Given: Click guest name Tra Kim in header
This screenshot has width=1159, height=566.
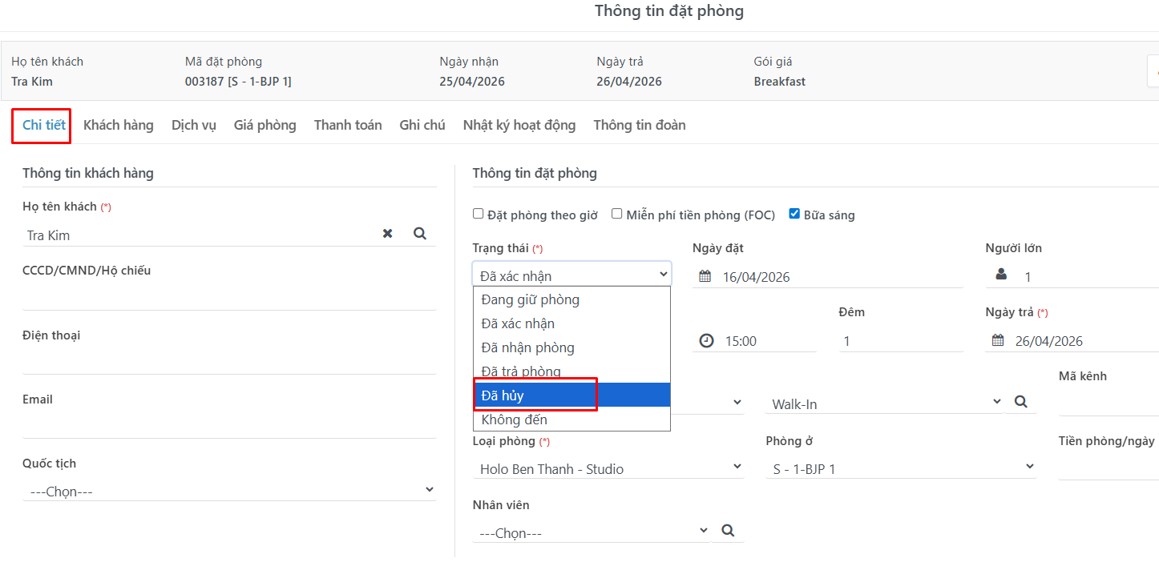Looking at the screenshot, I should [32, 82].
